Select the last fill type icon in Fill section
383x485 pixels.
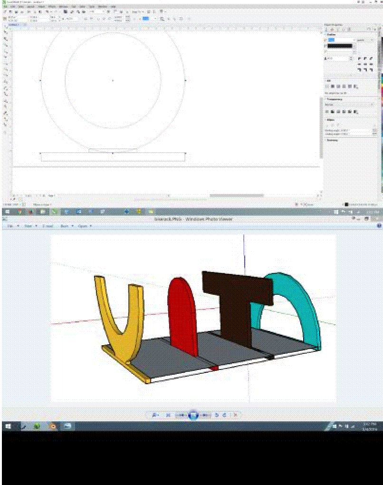pos(355,86)
